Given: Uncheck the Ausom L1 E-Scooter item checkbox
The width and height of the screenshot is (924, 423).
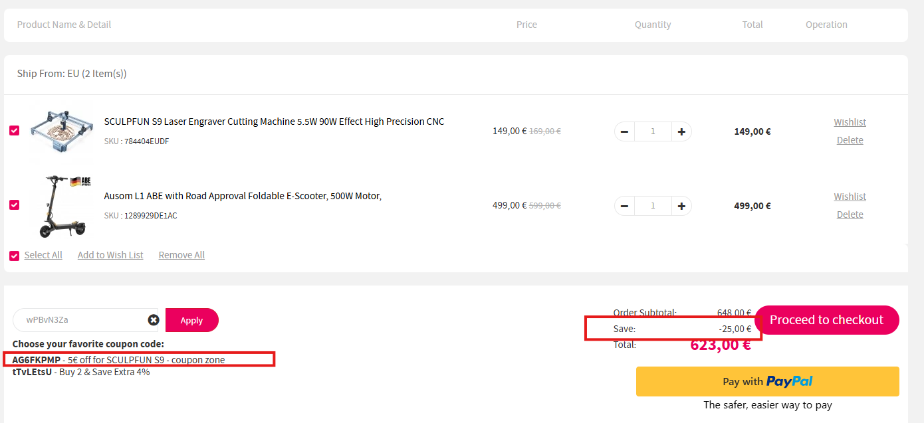Looking at the screenshot, I should pos(15,205).
